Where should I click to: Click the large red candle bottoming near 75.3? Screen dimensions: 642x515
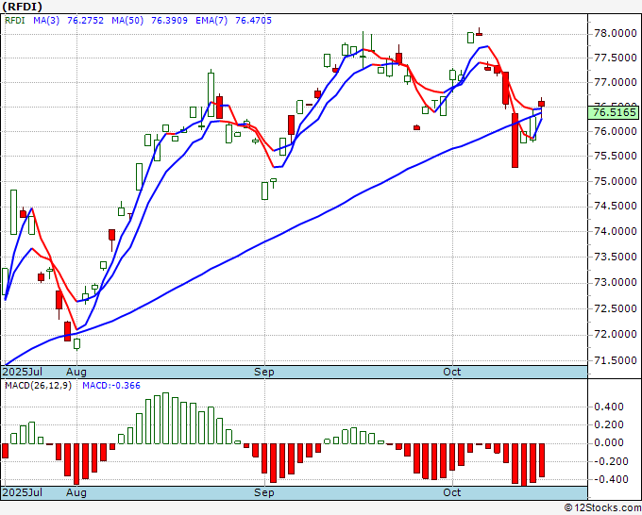(x=515, y=141)
